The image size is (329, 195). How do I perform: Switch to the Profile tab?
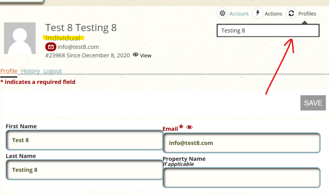pyautogui.click(x=9, y=71)
